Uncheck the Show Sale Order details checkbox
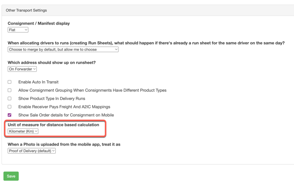 (10, 115)
